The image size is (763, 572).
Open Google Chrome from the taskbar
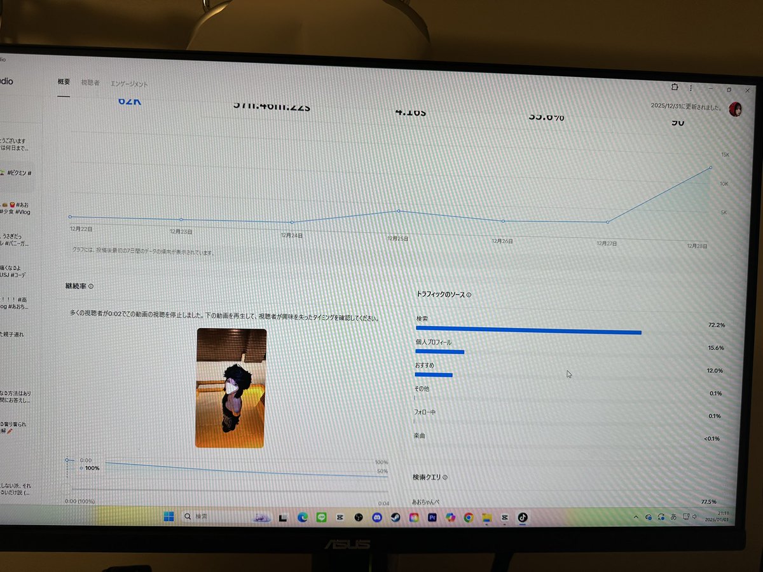click(x=469, y=517)
